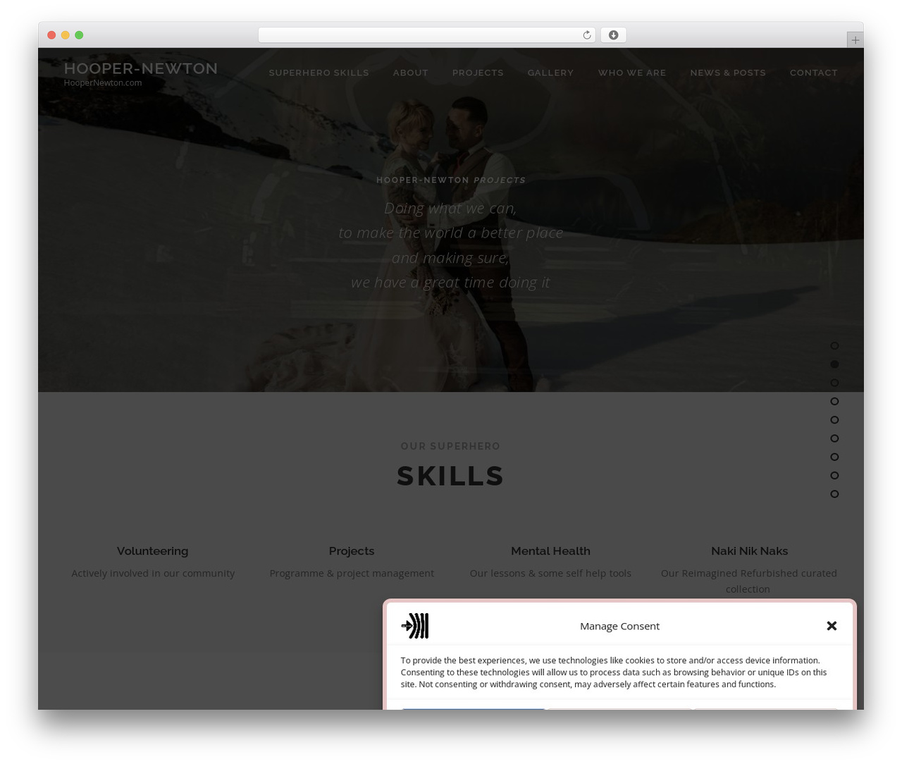Viewport: 902px width, 764px height.
Task: Click the large SKILLS heading
Action: pos(450,476)
